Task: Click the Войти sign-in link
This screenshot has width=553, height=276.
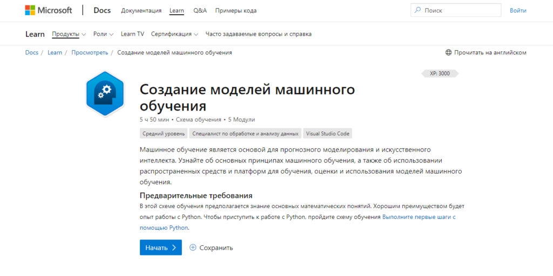Action: [x=517, y=10]
